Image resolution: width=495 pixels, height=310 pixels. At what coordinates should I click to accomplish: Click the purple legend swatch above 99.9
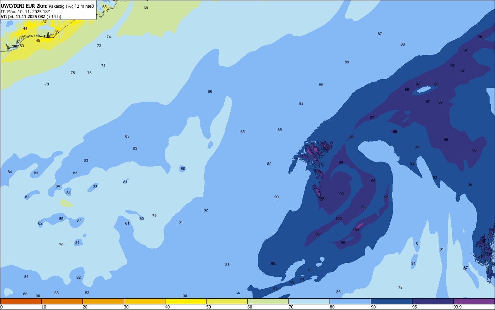coord(474,301)
